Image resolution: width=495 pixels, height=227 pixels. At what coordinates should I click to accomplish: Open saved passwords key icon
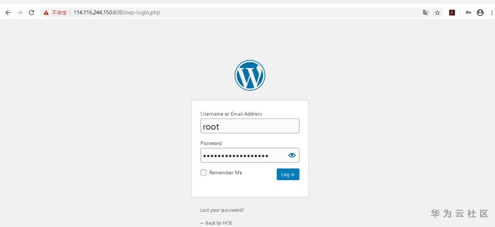[468, 13]
